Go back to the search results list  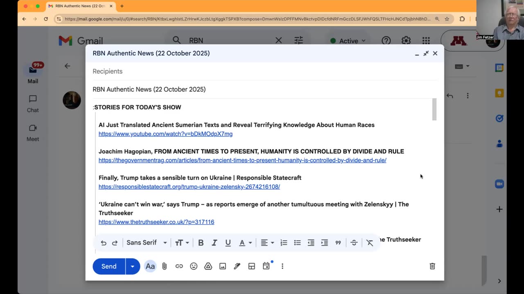[x=68, y=66]
